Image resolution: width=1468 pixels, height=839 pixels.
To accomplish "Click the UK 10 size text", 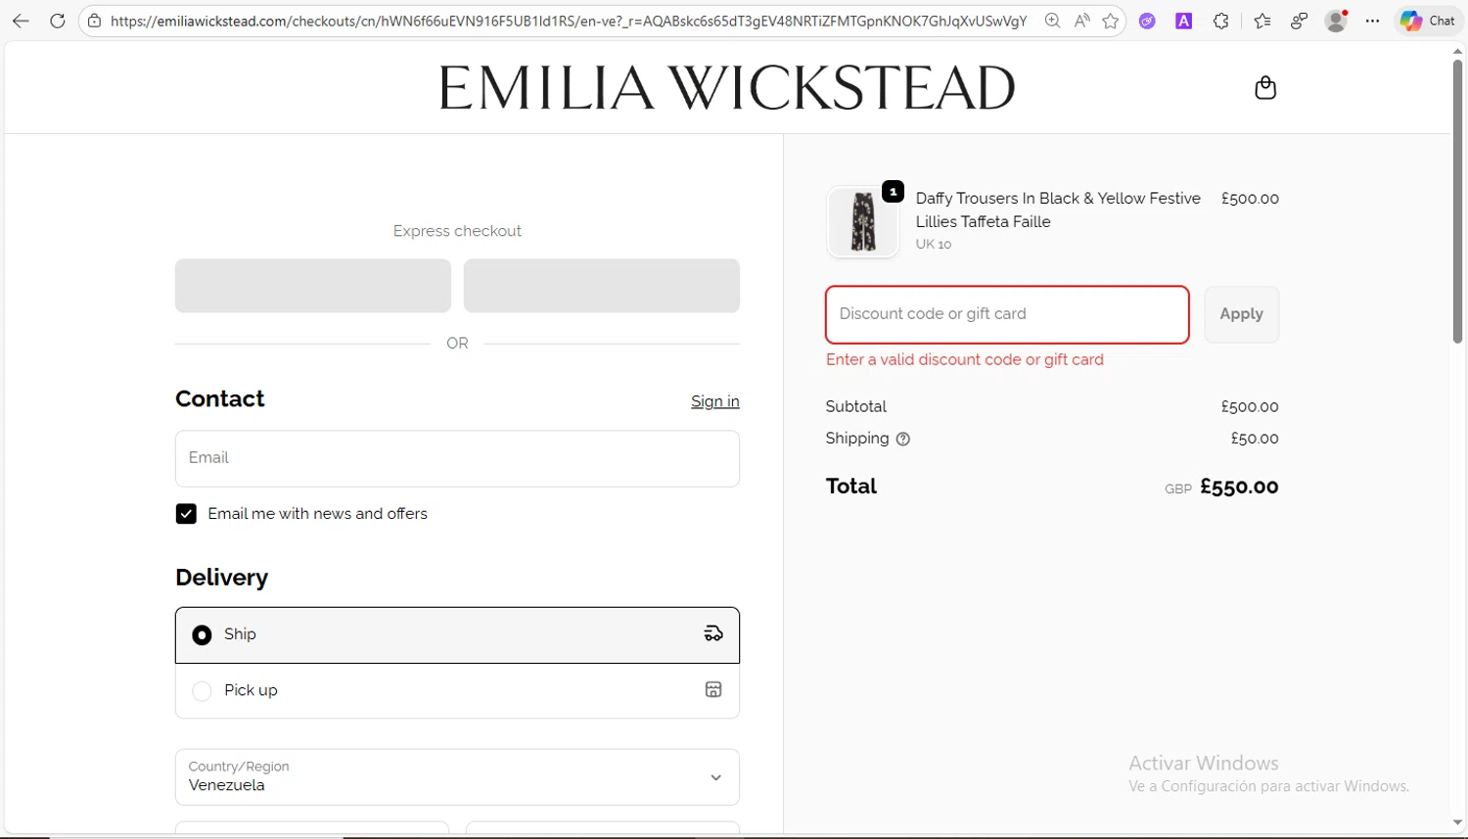I will click(934, 244).
